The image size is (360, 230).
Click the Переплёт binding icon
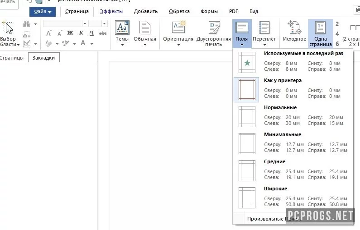click(x=264, y=28)
